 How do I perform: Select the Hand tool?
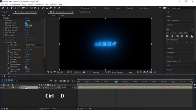click(x=11, y=8)
